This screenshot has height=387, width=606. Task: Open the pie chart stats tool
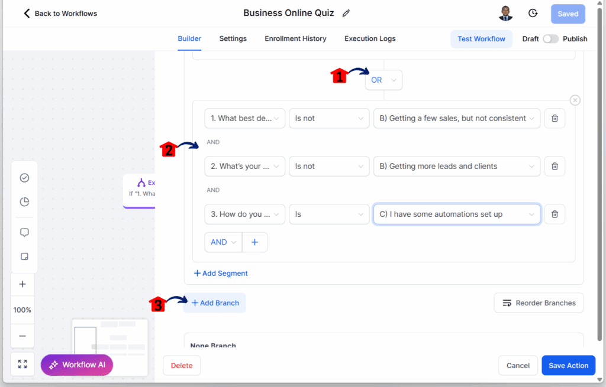(24, 202)
